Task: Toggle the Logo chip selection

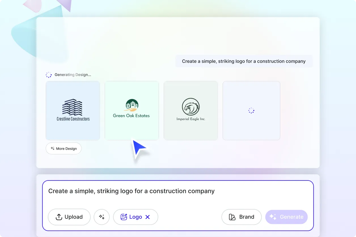Action: pos(135,217)
